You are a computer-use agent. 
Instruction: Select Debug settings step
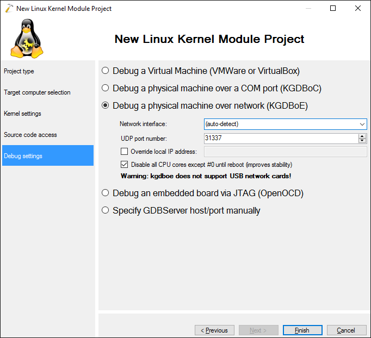click(48, 155)
